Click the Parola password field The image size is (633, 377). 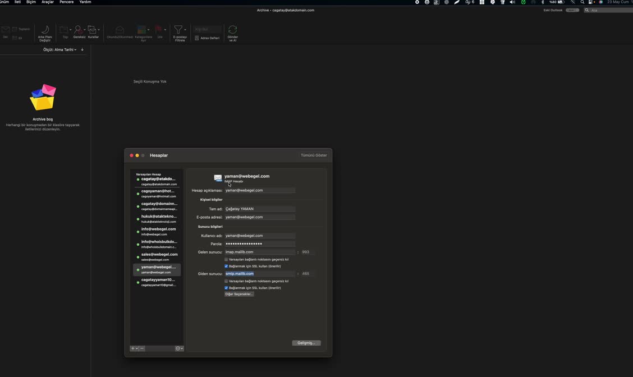[260, 243]
